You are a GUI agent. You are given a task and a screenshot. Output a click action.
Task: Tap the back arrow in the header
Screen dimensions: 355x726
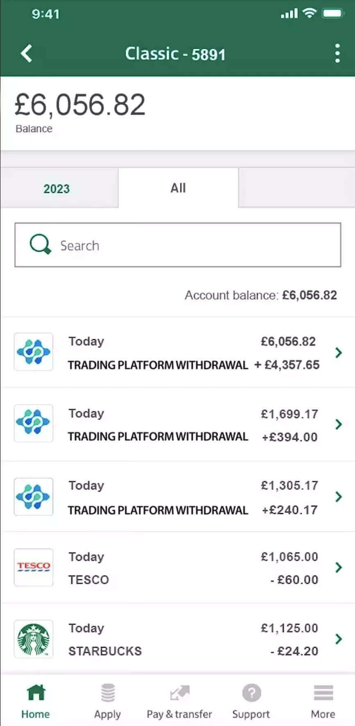(26, 53)
